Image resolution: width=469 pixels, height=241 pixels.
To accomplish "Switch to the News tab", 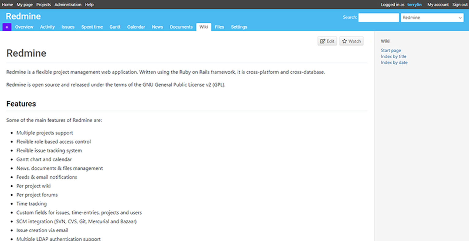I will tap(157, 27).
